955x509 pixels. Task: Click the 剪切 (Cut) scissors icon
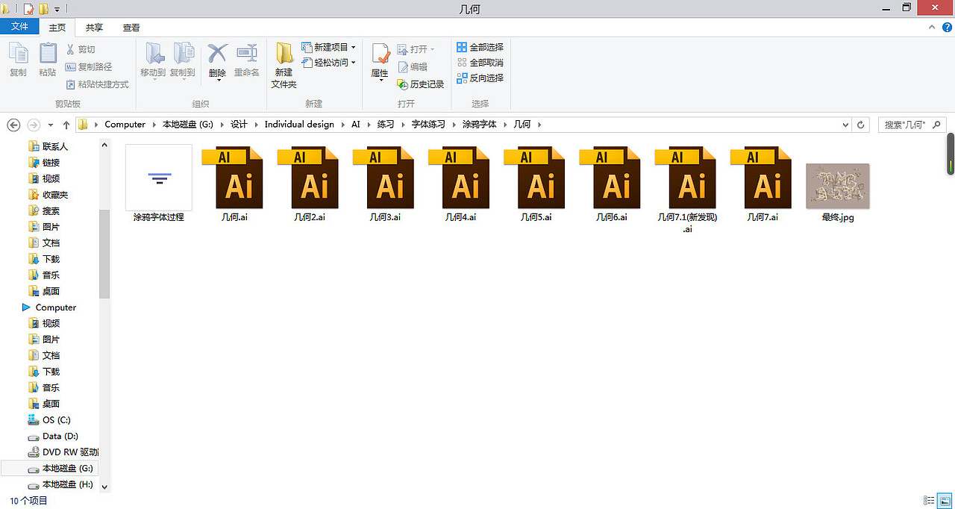pyautogui.click(x=71, y=49)
